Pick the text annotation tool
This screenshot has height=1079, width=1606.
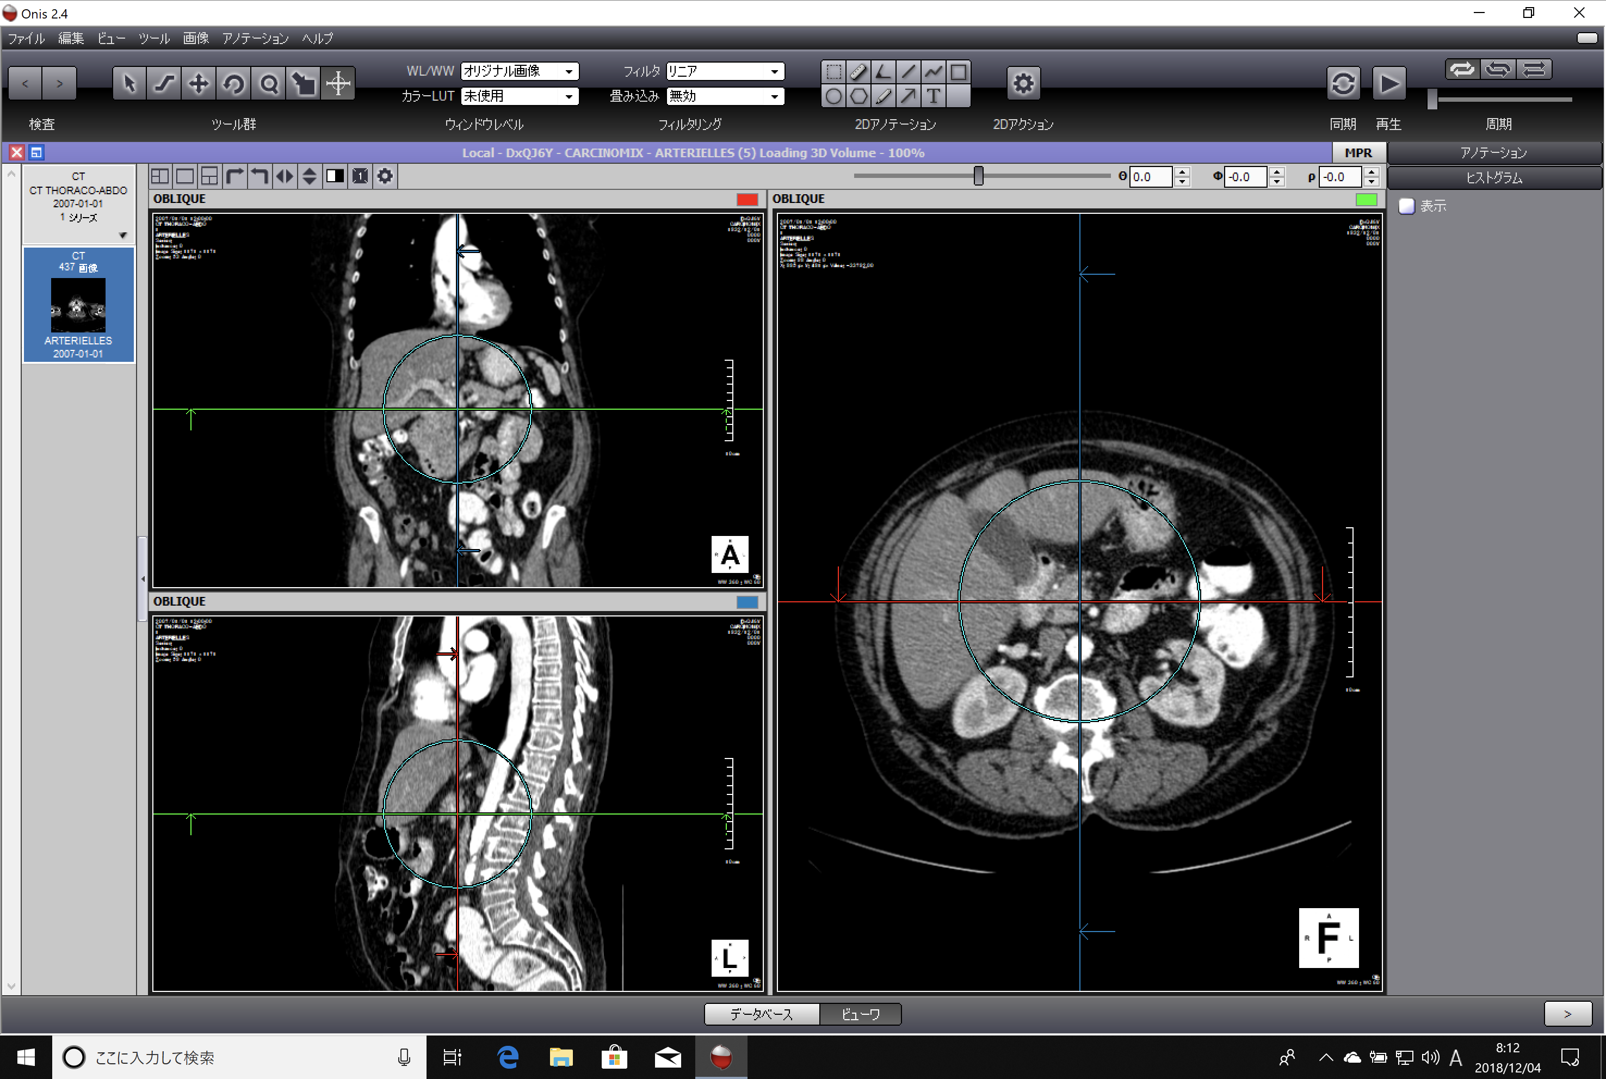[x=933, y=96]
